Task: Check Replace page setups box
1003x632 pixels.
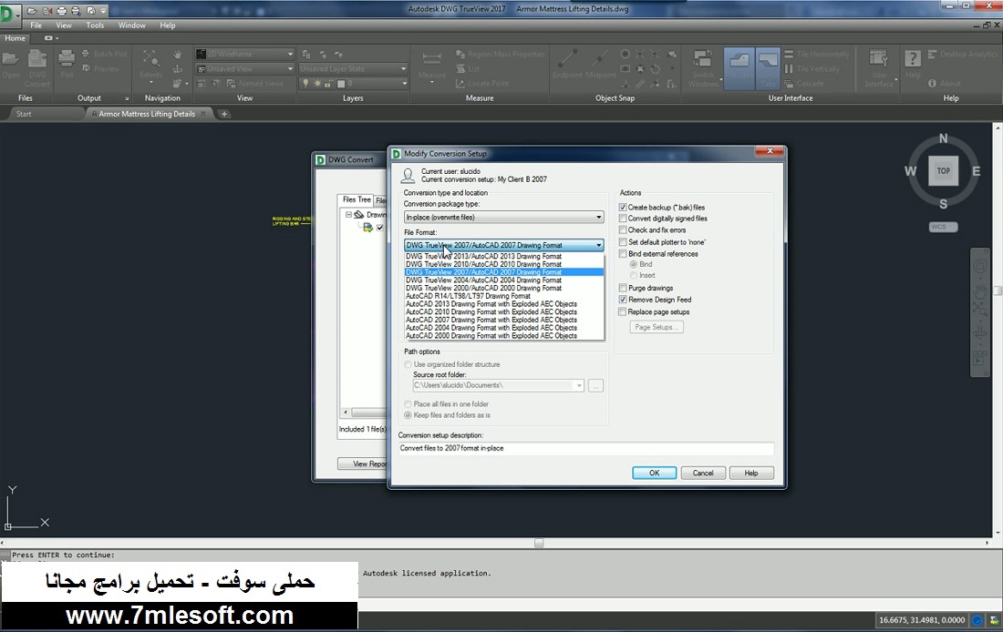Action: coord(623,311)
